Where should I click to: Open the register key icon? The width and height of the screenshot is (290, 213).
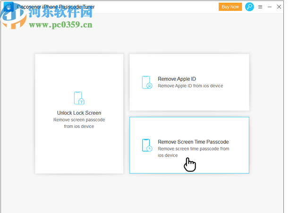click(249, 7)
